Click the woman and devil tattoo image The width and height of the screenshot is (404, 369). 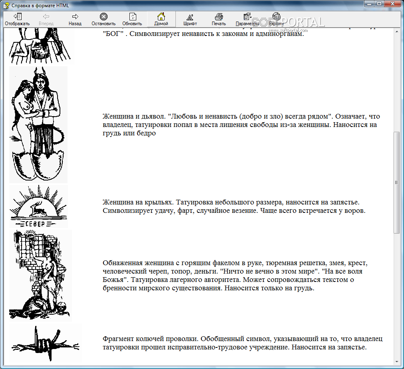[38, 125]
